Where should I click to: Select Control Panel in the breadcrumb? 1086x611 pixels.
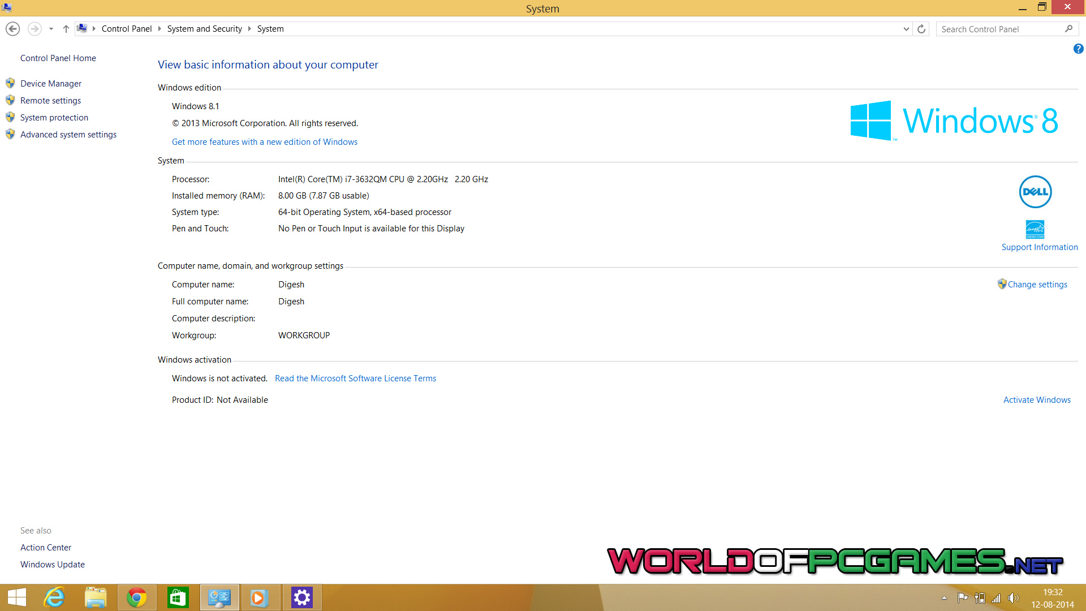click(x=127, y=29)
